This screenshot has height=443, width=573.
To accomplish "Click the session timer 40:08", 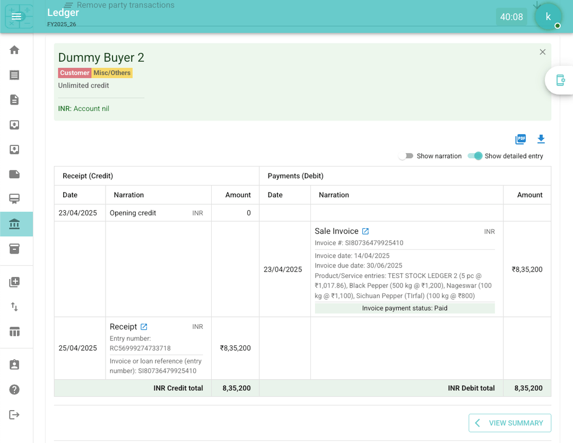I will 511,17.
